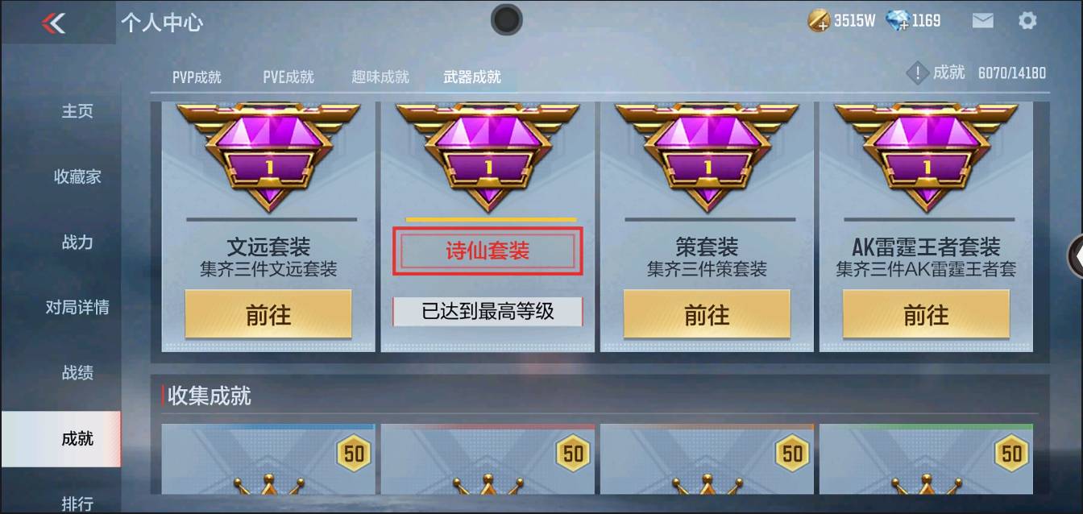Click 前往 button under 文远套装
The width and height of the screenshot is (1083, 514).
[268, 314]
